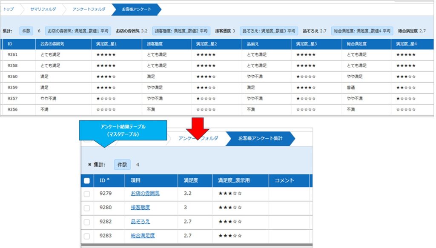
Task: Tick the checkbox for row 9279
Action: (87, 194)
